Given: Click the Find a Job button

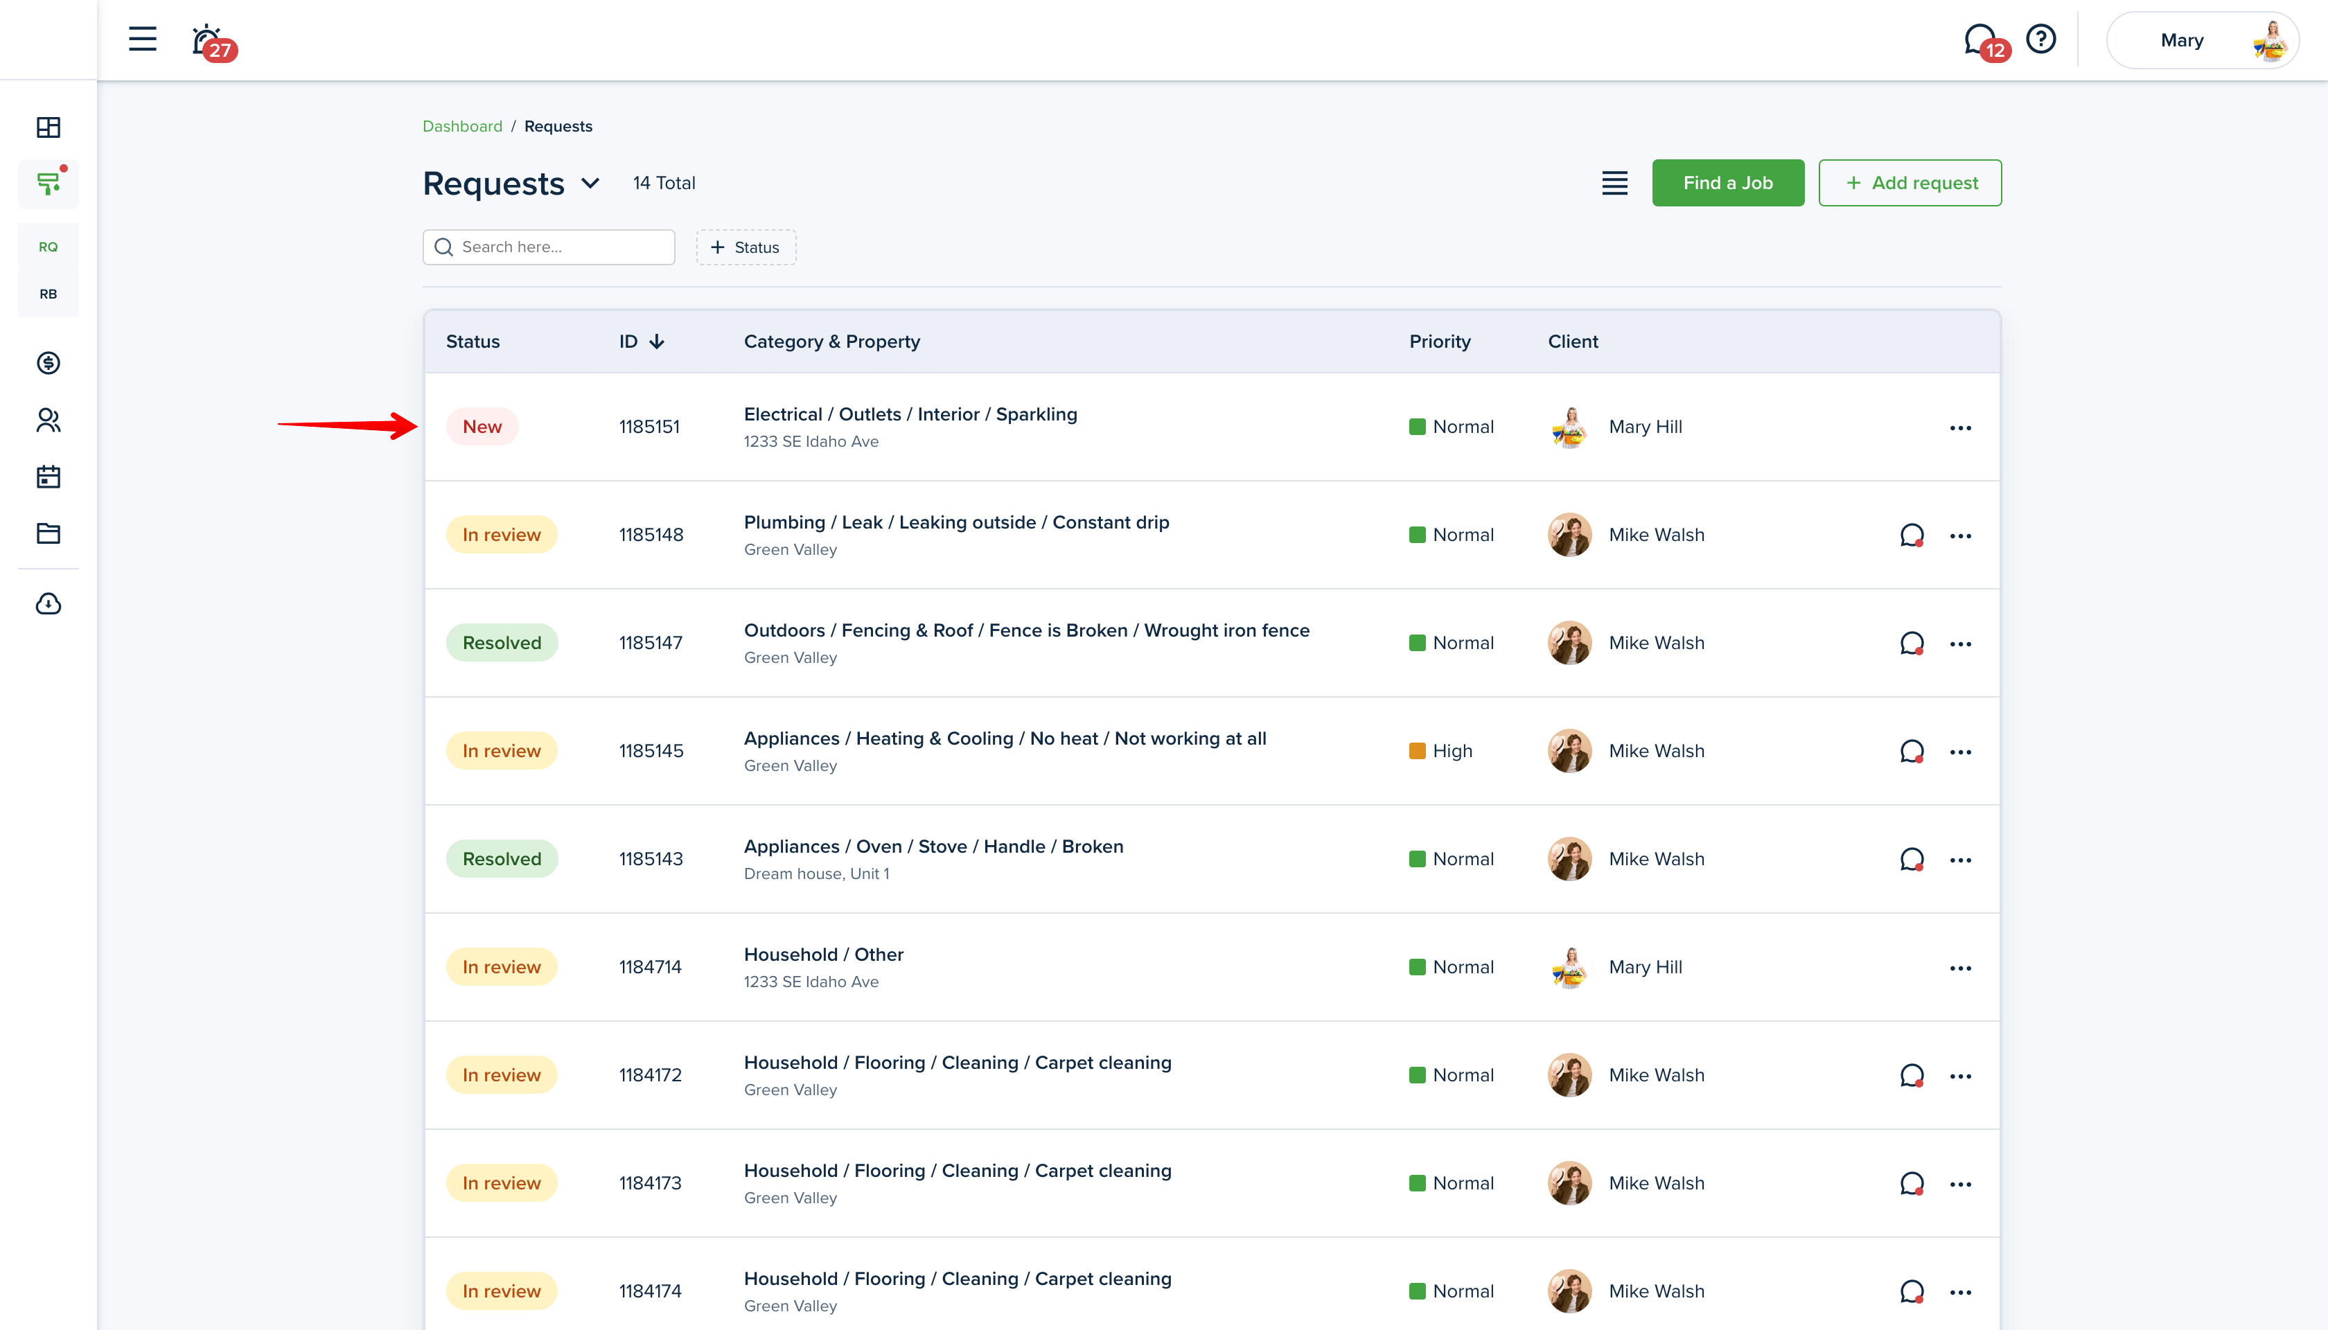Looking at the screenshot, I should [x=1727, y=183].
